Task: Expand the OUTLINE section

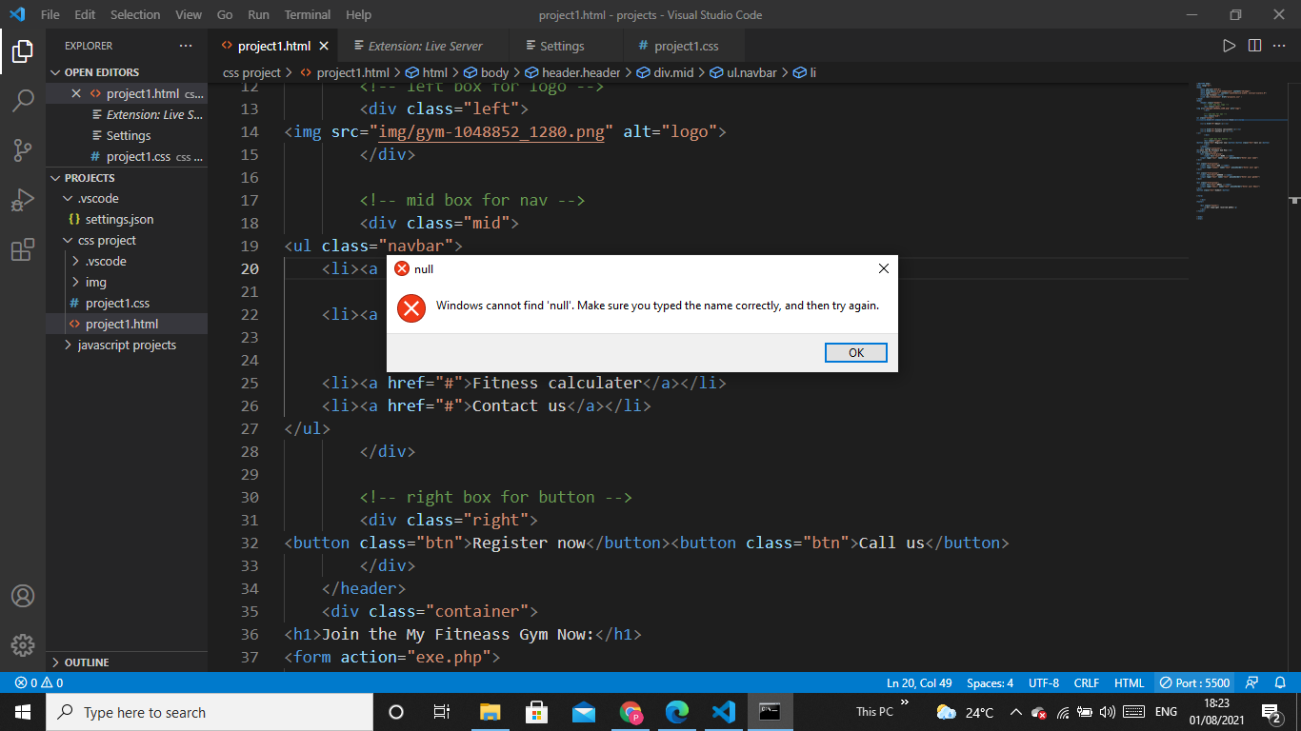Action: tap(87, 662)
